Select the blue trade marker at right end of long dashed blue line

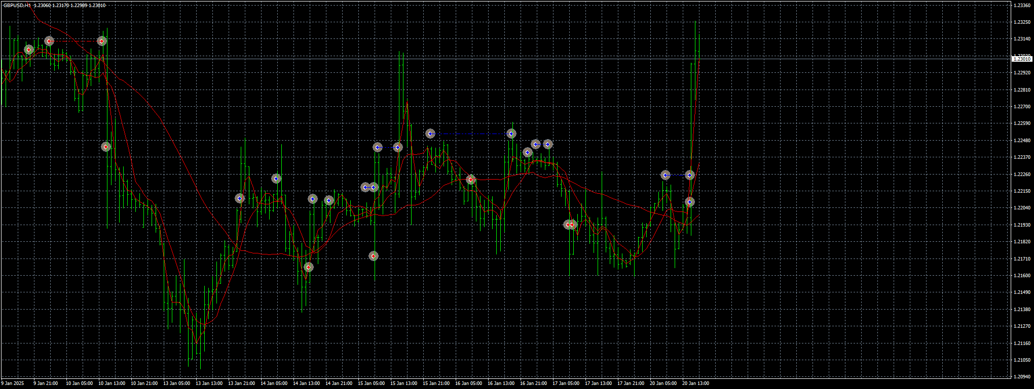click(511, 134)
